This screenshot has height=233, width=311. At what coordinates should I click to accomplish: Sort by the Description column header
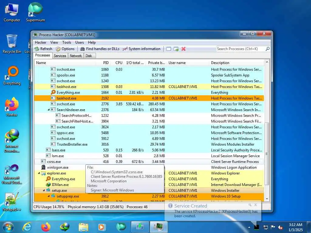(x=237, y=63)
